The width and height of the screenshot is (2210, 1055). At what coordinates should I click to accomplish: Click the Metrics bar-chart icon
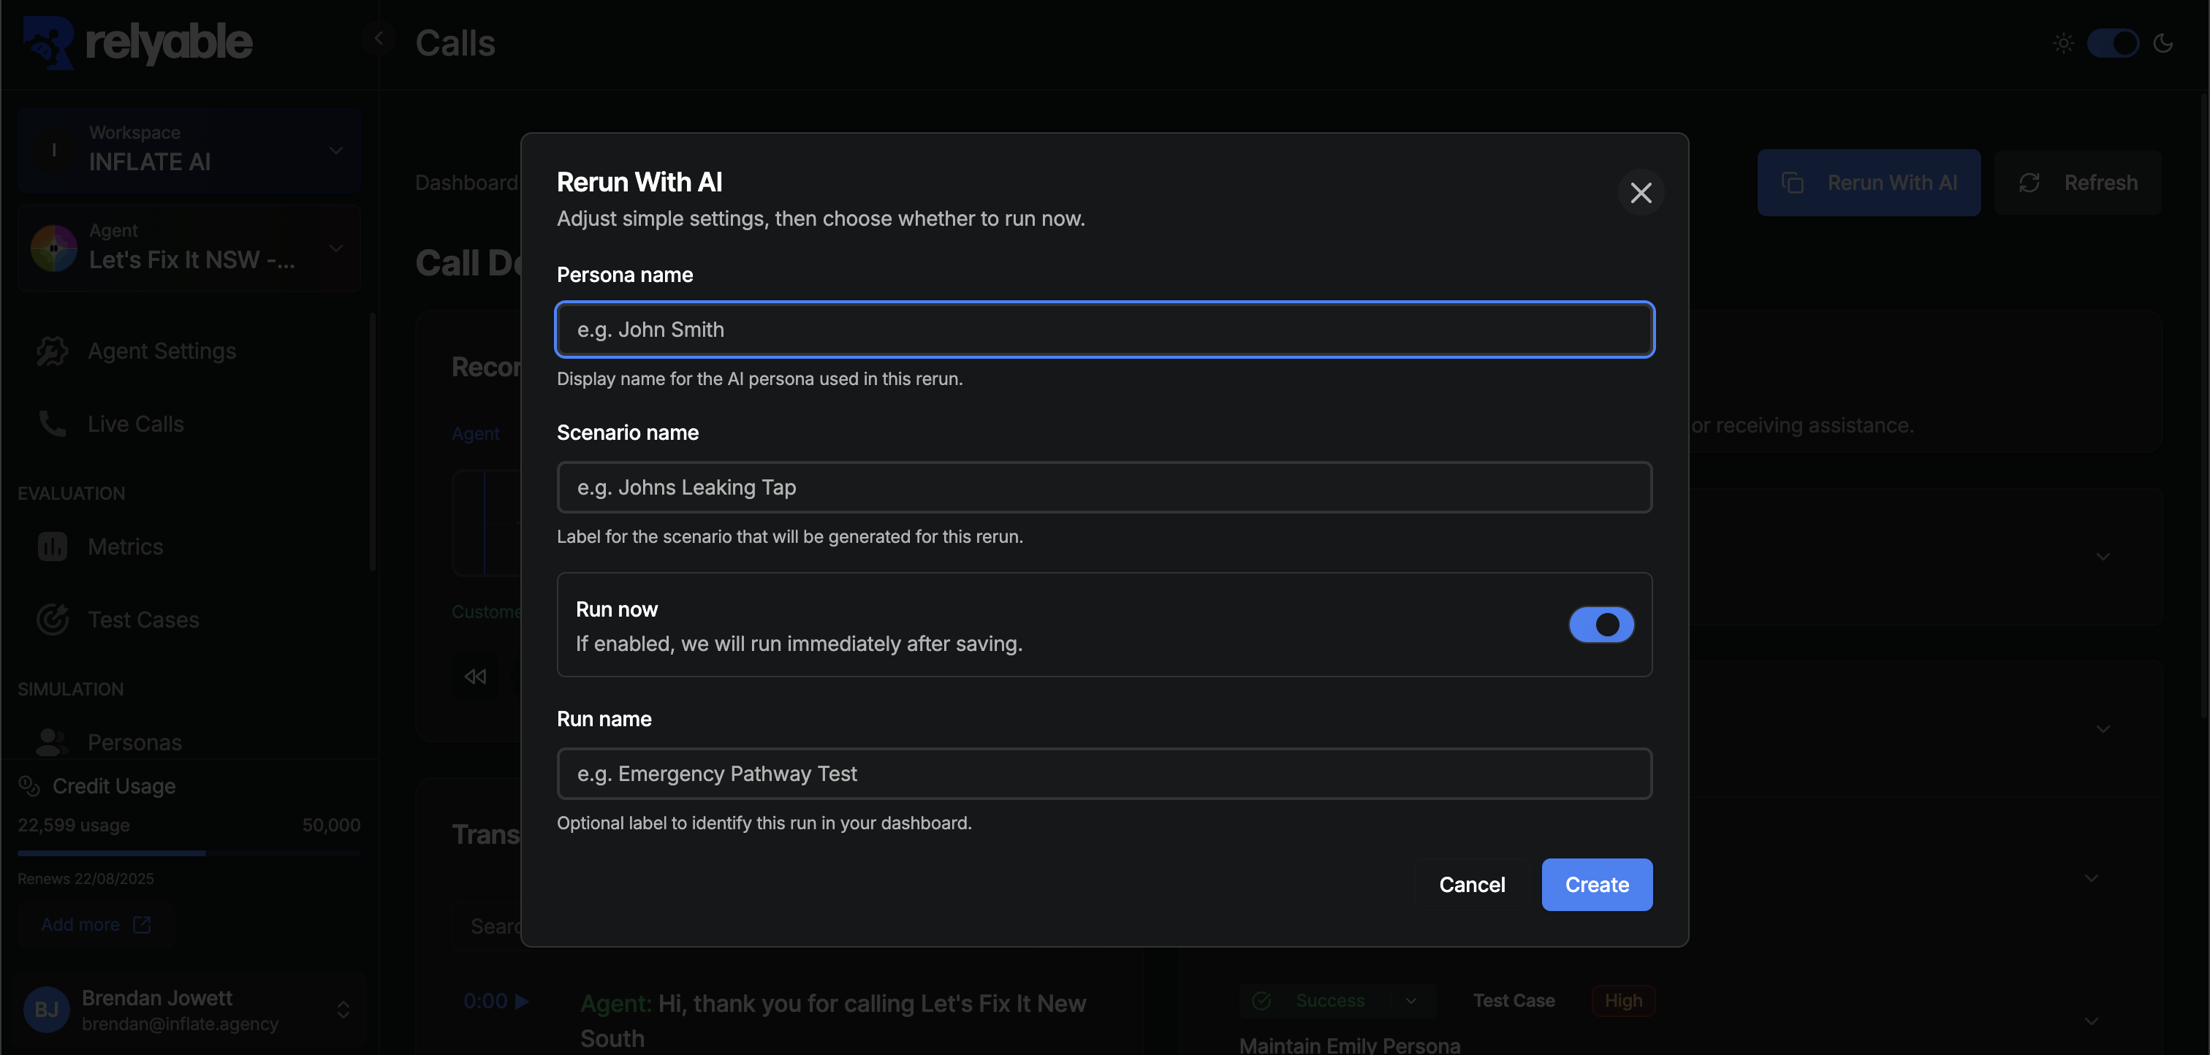[x=53, y=546]
